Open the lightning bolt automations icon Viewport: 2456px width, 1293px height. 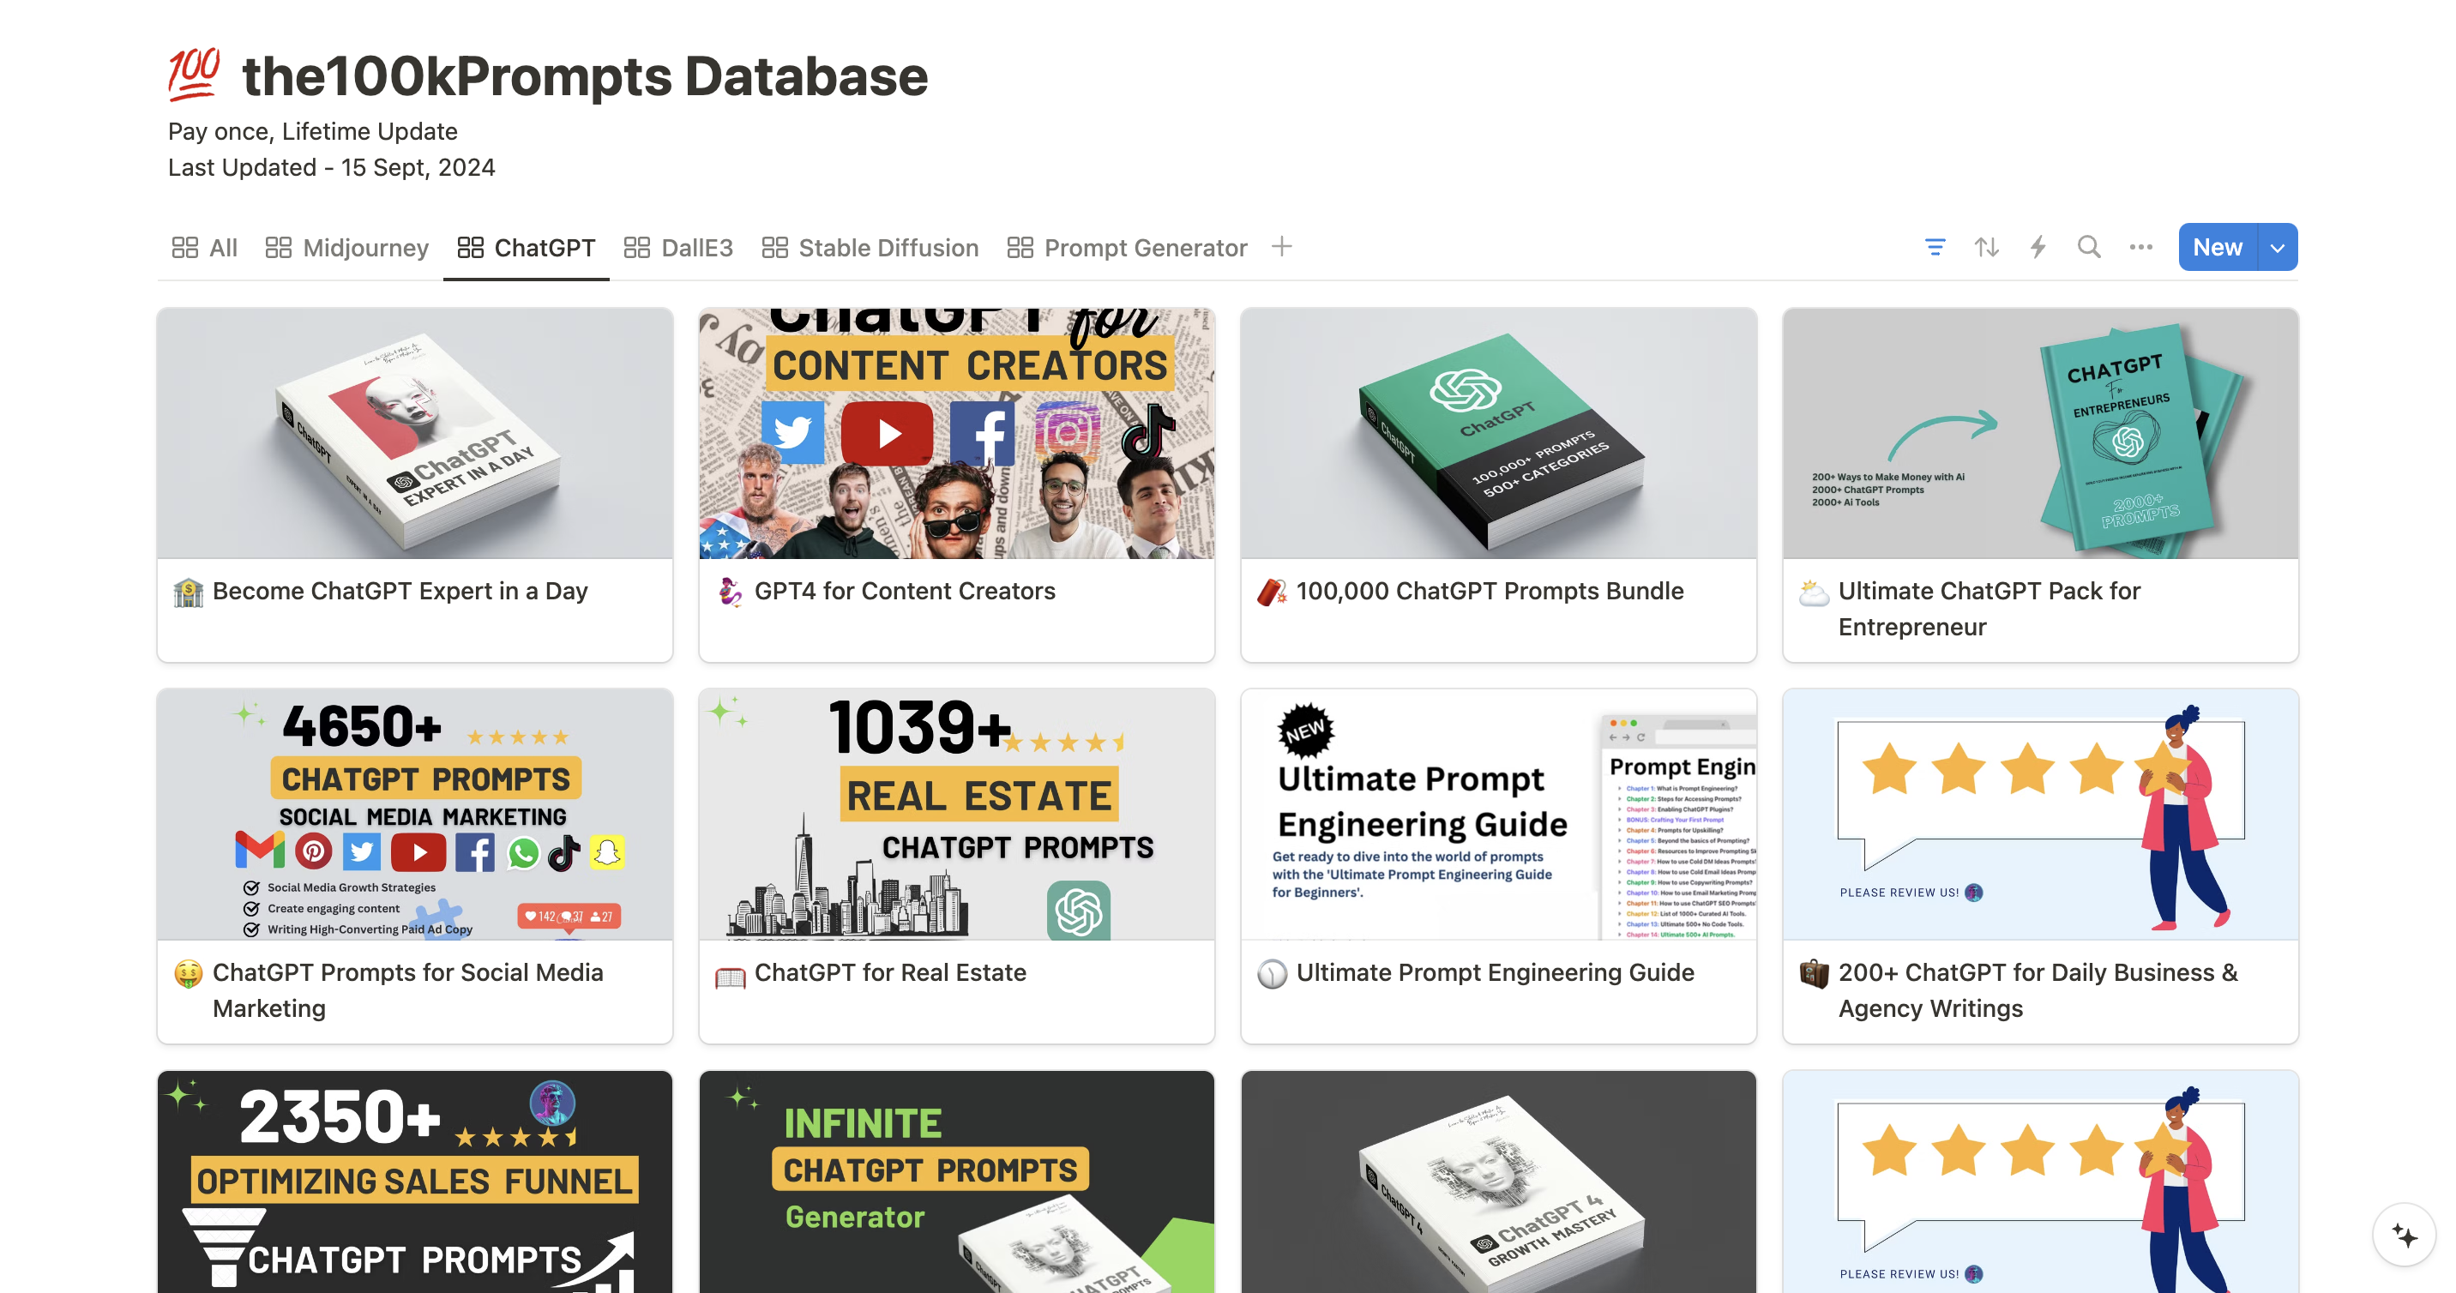click(2038, 248)
